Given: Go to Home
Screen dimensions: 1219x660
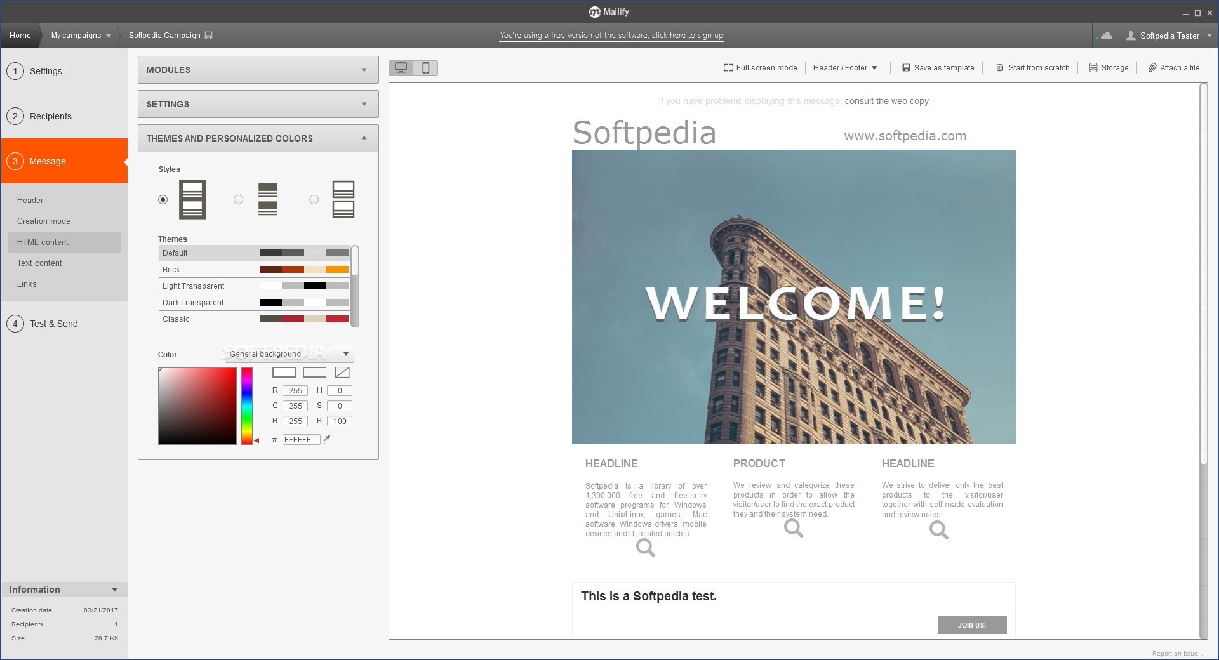Looking at the screenshot, I should tap(20, 36).
